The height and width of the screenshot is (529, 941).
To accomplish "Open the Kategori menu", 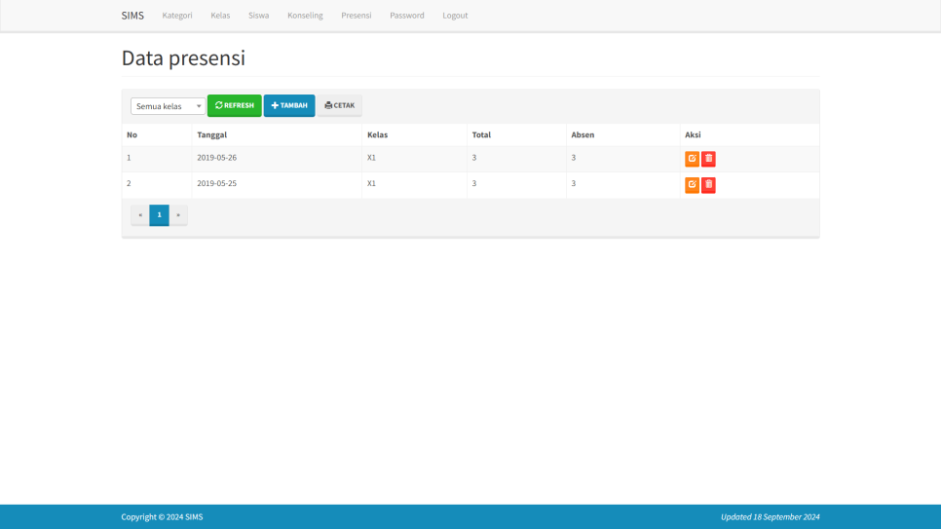I will tap(177, 16).
